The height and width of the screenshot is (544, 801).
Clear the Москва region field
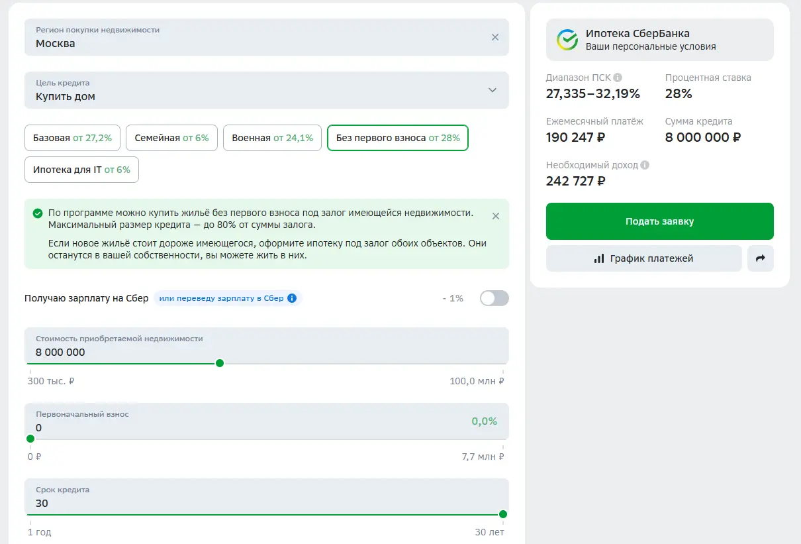[495, 37]
